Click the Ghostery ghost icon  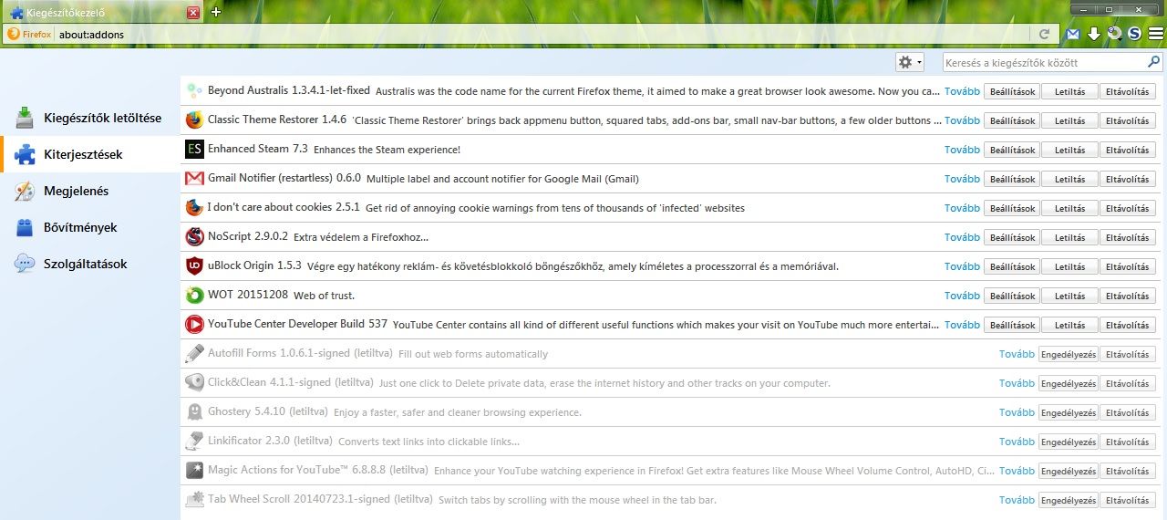pyautogui.click(x=194, y=412)
